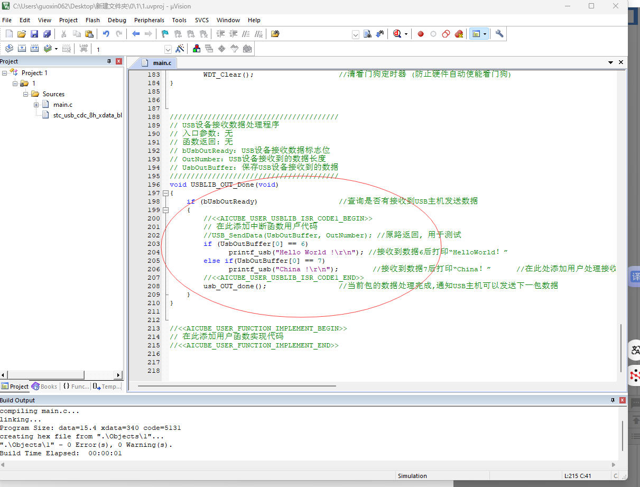Click the Rebuild all target files icon
The height and width of the screenshot is (487, 640).
(34, 49)
